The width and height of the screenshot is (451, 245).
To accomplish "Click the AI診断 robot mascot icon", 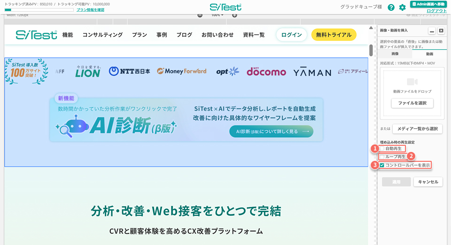I will click(x=72, y=126).
